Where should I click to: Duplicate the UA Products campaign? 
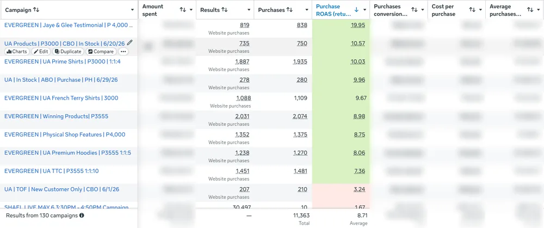tap(68, 52)
